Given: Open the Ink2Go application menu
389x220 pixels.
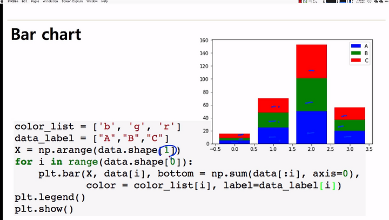Looking at the screenshot, I should pos(12,1).
